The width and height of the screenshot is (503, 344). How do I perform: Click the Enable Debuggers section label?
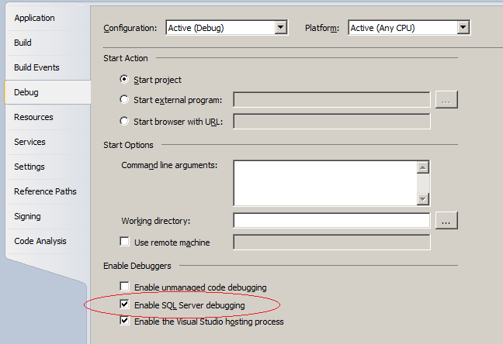137,266
